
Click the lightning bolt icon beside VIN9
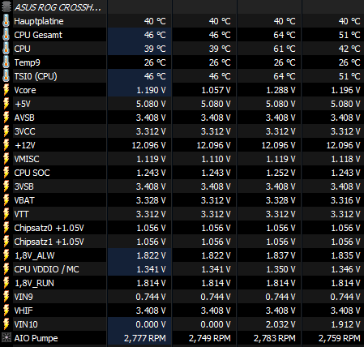point(6,297)
